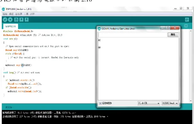Close the ESP8266 Arduino main window
194x124 pixels.
tap(188, 8)
